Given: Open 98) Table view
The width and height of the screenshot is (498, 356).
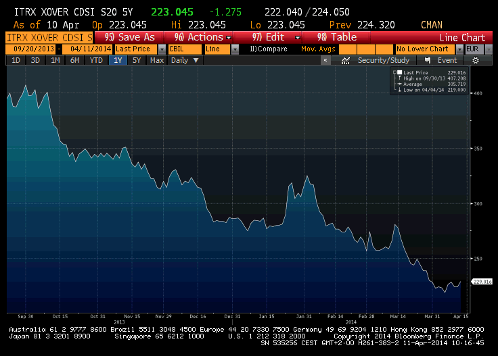Looking at the screenshot, I should click(x=336, y=37).
